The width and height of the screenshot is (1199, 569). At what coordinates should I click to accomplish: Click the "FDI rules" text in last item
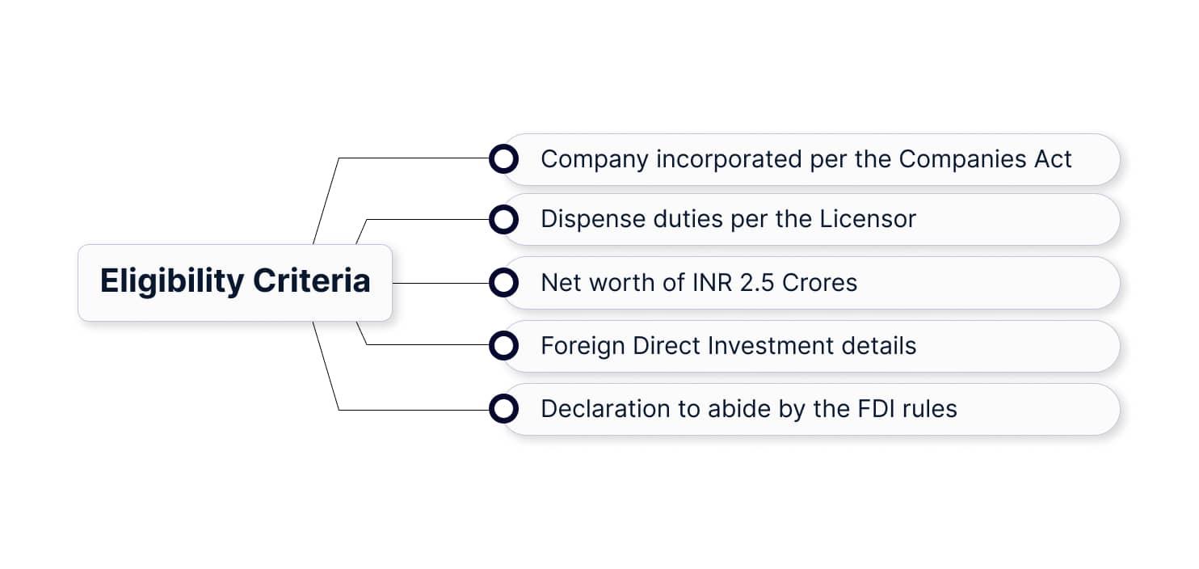pos(904,409)
